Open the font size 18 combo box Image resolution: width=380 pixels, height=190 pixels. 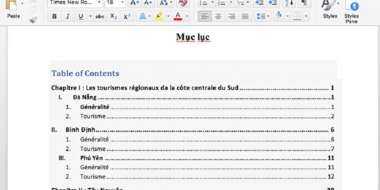click(x=115, y=3)
